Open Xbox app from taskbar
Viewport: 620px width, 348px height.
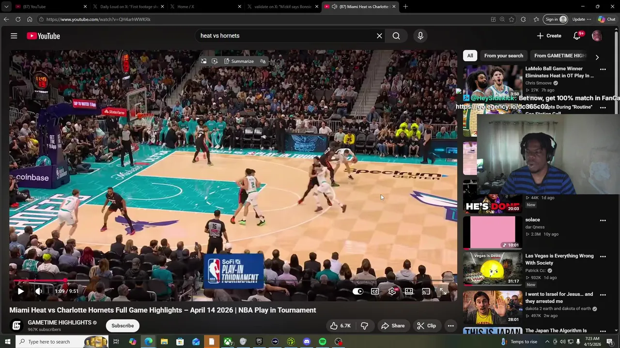228,342
